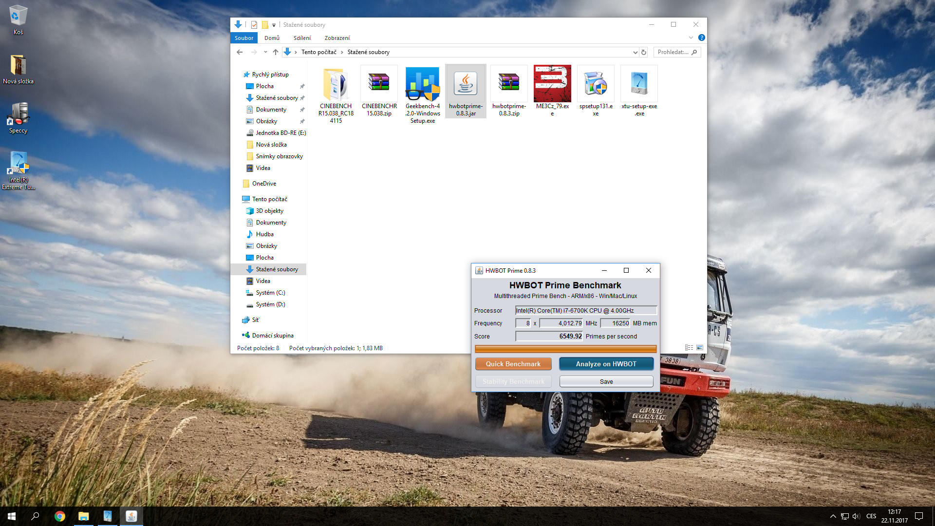Select the hwbotprime-0.8.3.jar file
Viewport: 935px width, 526px height.
[466, 91]
